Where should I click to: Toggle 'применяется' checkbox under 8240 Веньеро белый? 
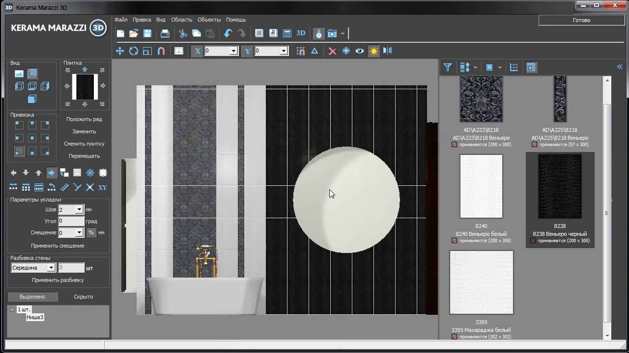[x=454, y=241]
